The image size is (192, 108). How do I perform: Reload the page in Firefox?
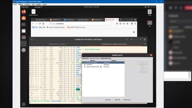point(40,23)
